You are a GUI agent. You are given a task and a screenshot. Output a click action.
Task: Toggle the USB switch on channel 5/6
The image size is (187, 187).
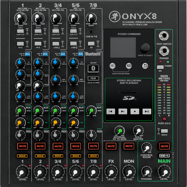point(74,44)
